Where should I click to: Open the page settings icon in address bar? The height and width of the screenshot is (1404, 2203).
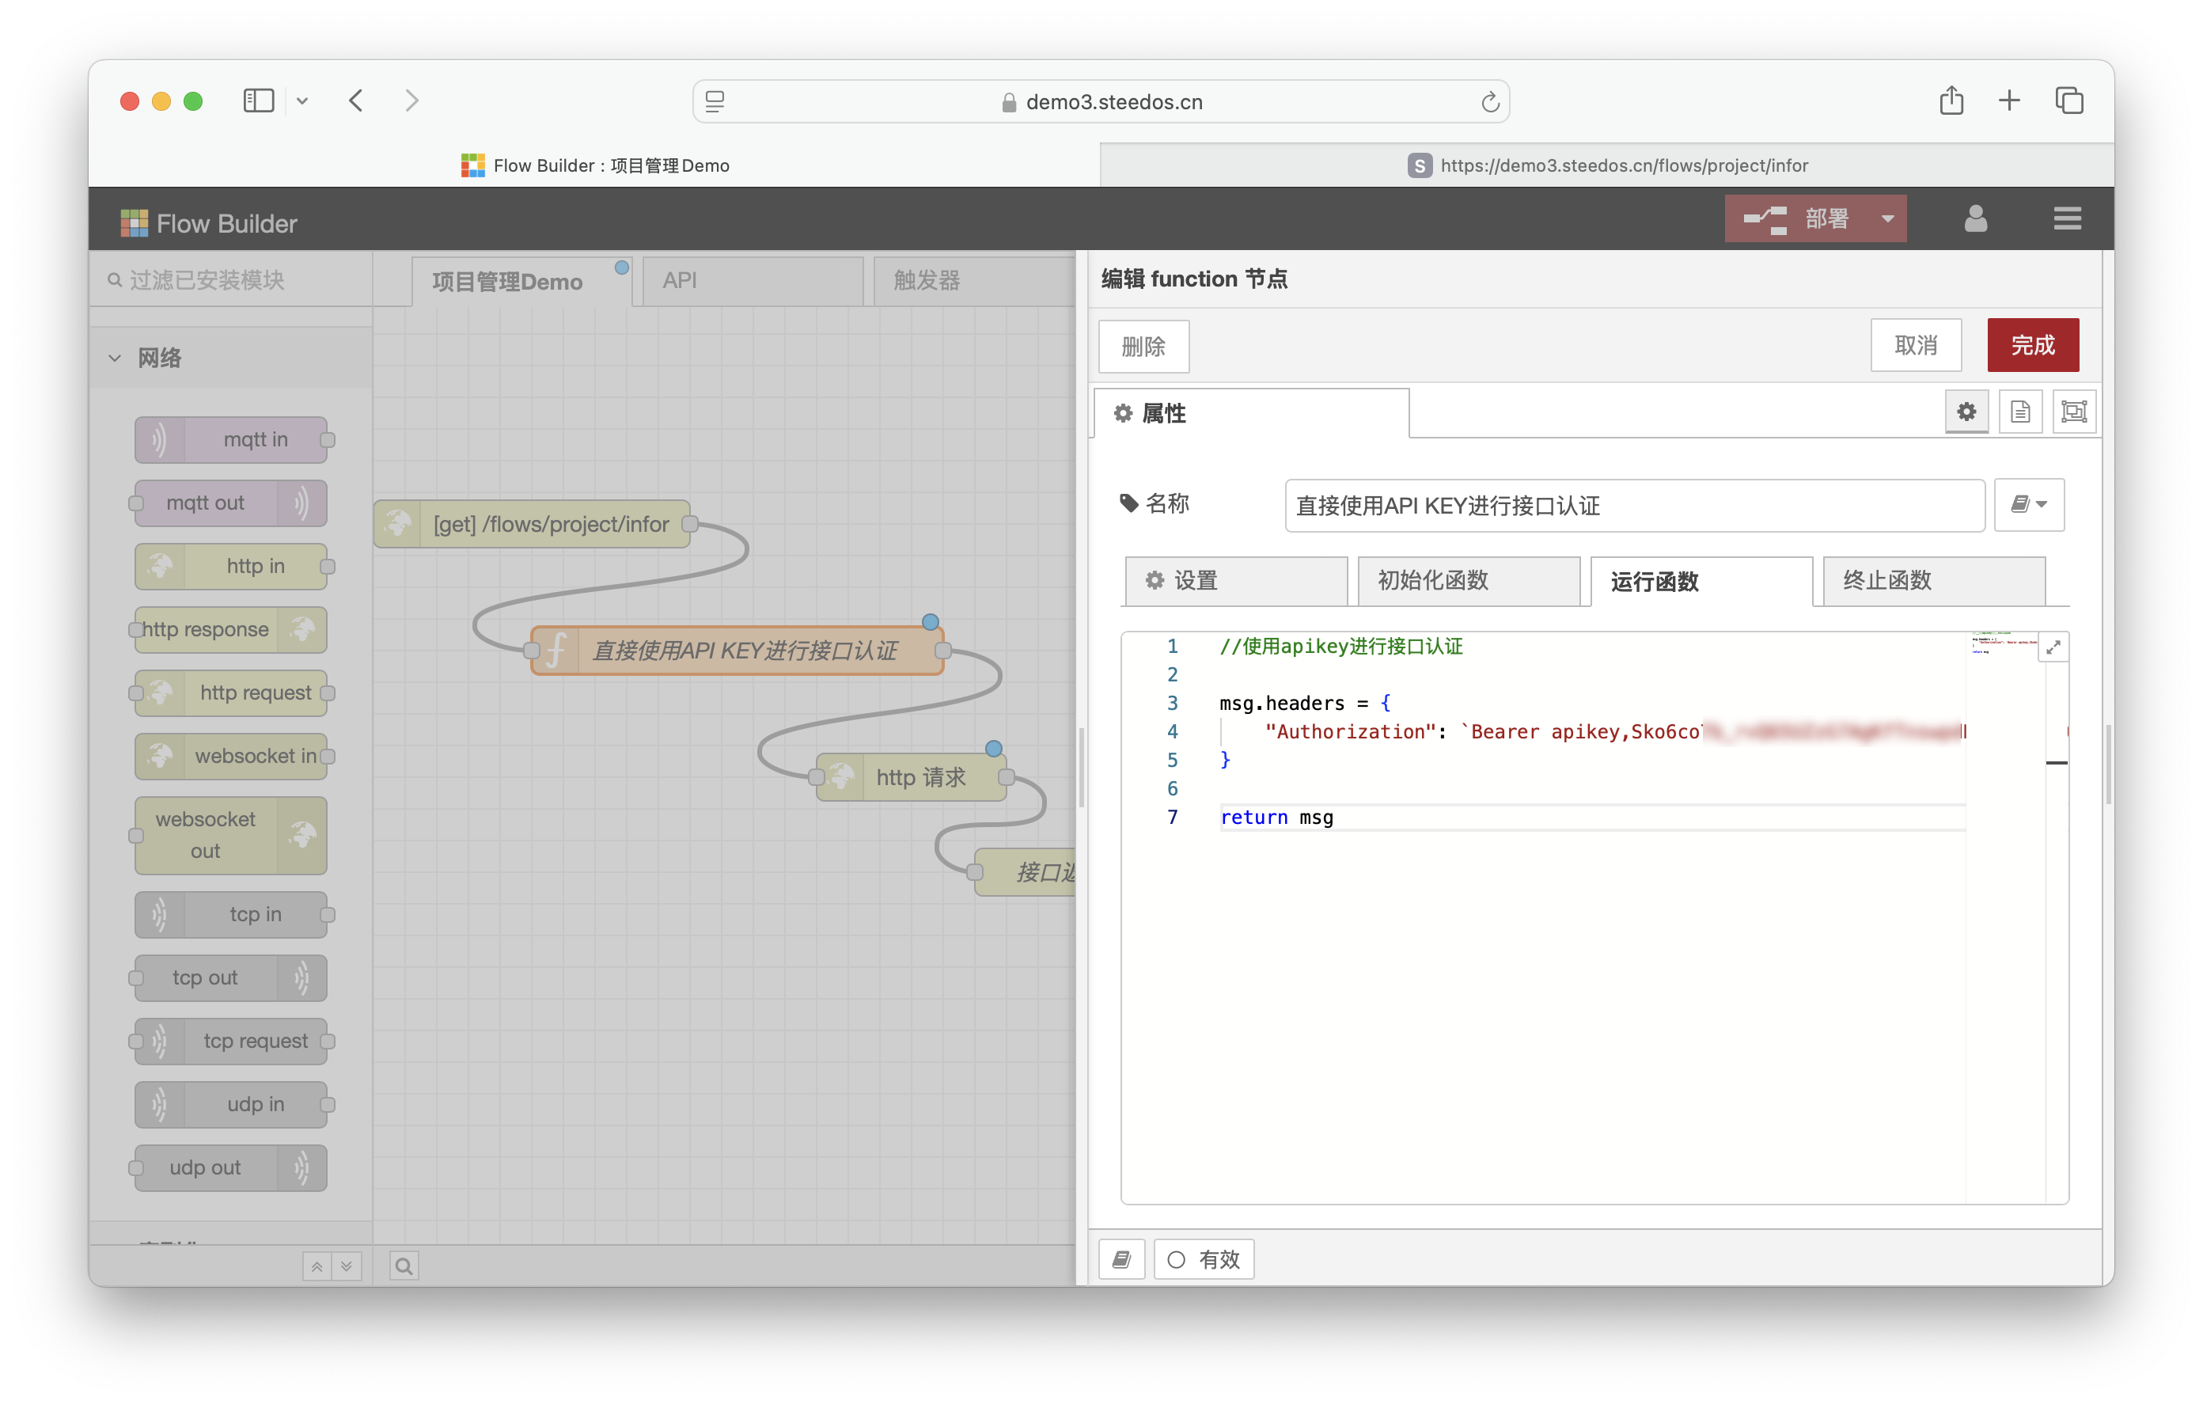click(x=715, y=101)
